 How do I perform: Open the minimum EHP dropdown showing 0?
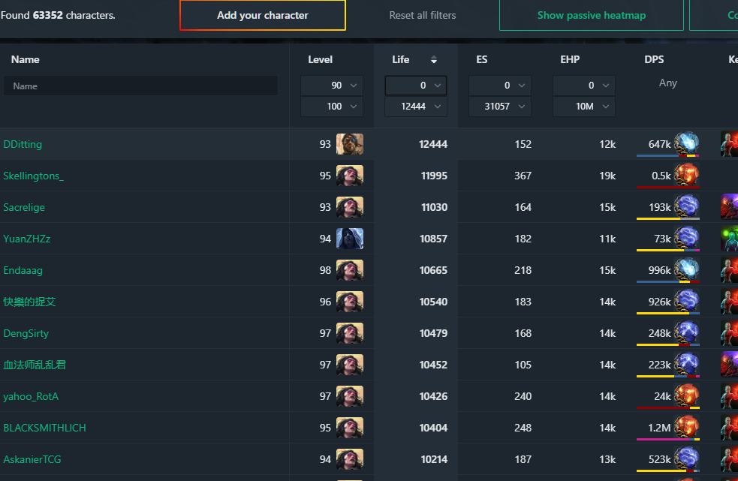click(x=584, y=86)
